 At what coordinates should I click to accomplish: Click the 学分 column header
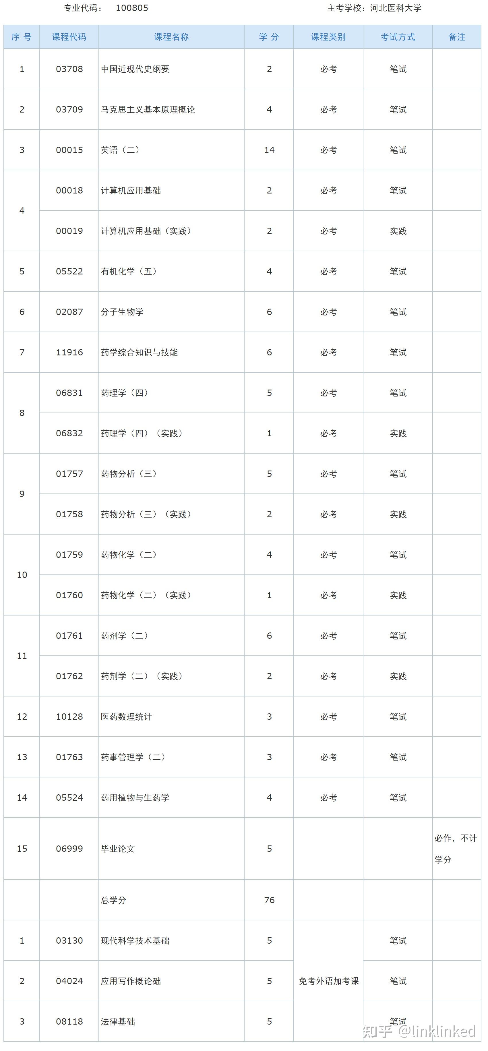269,37
